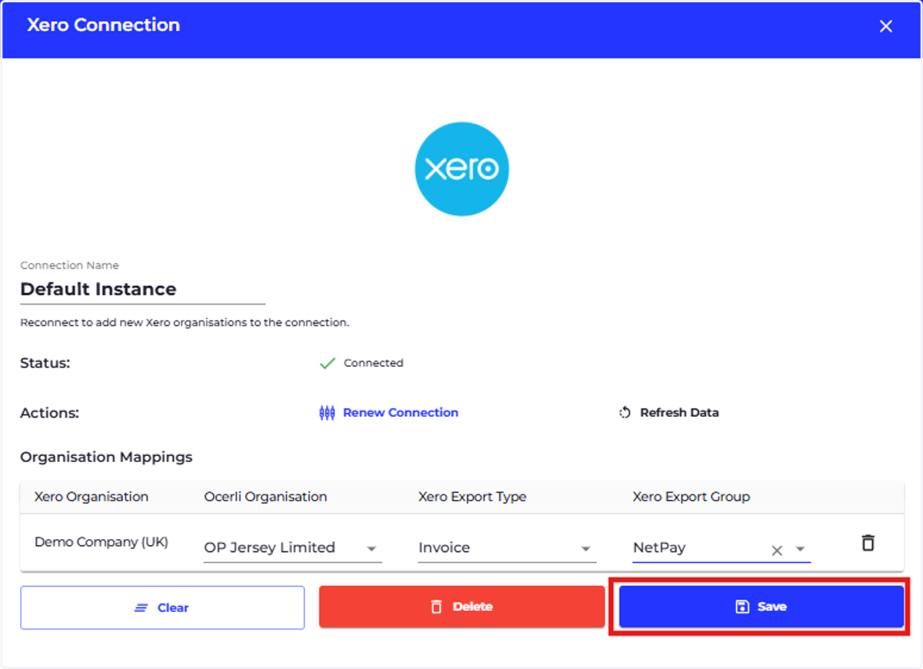
Task: Open the OP Jersey Limited organisation dropdown
Action: (292, 548)
